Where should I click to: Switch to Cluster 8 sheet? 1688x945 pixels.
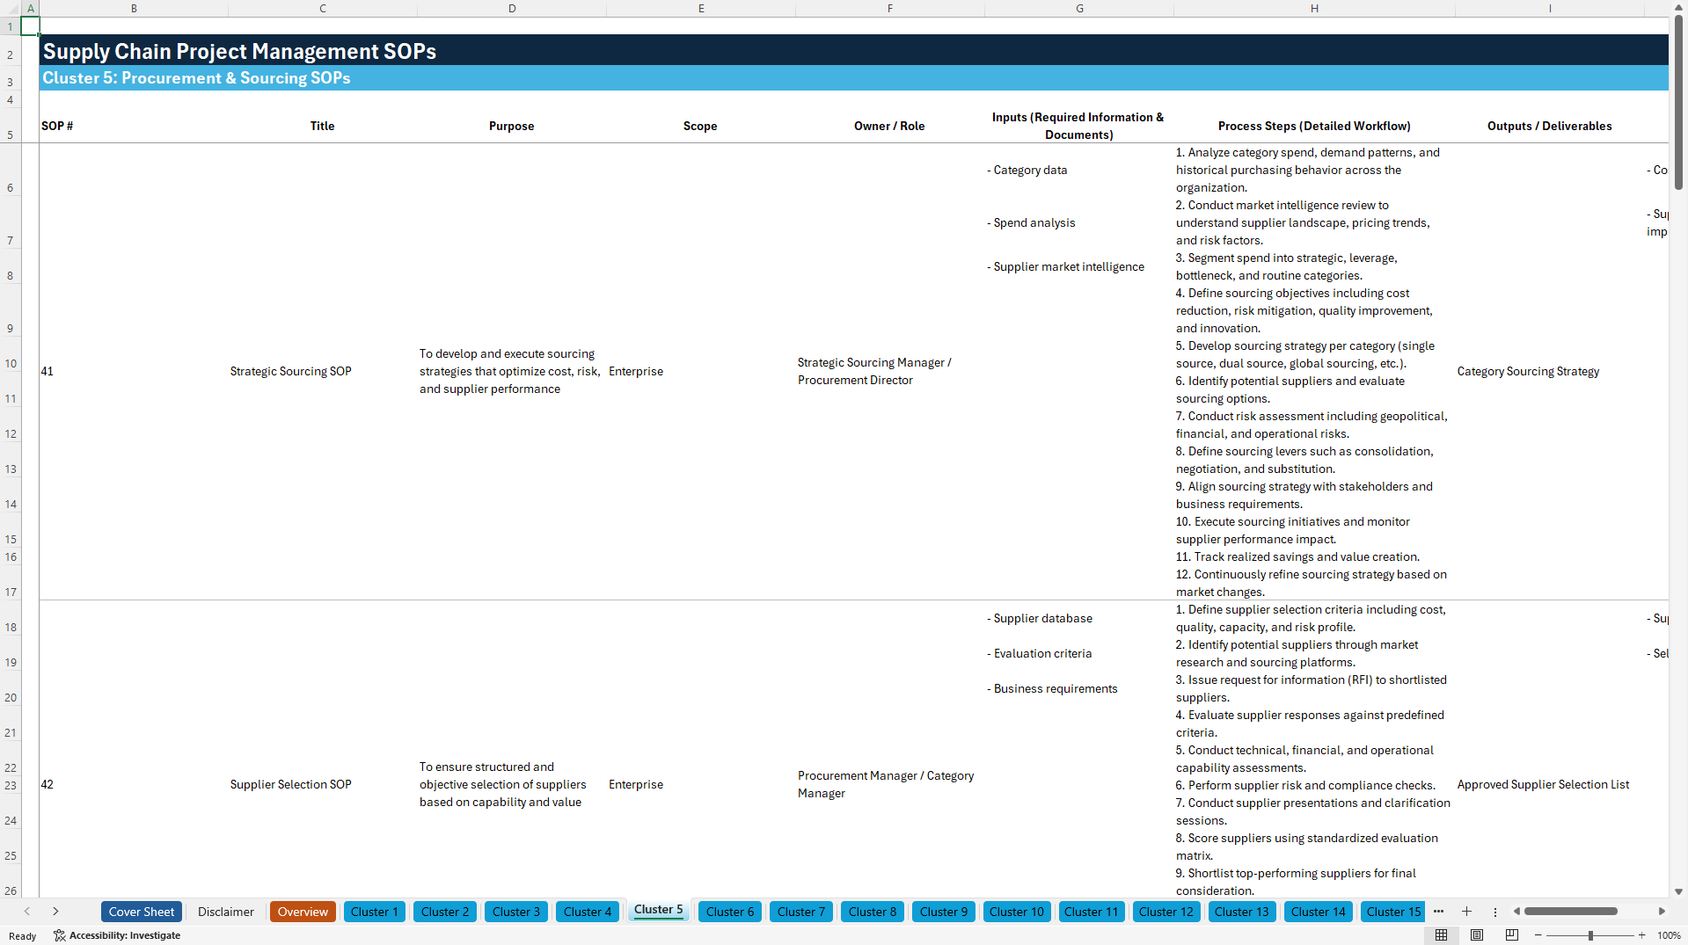pyautogui.click(x=873, y=912)
